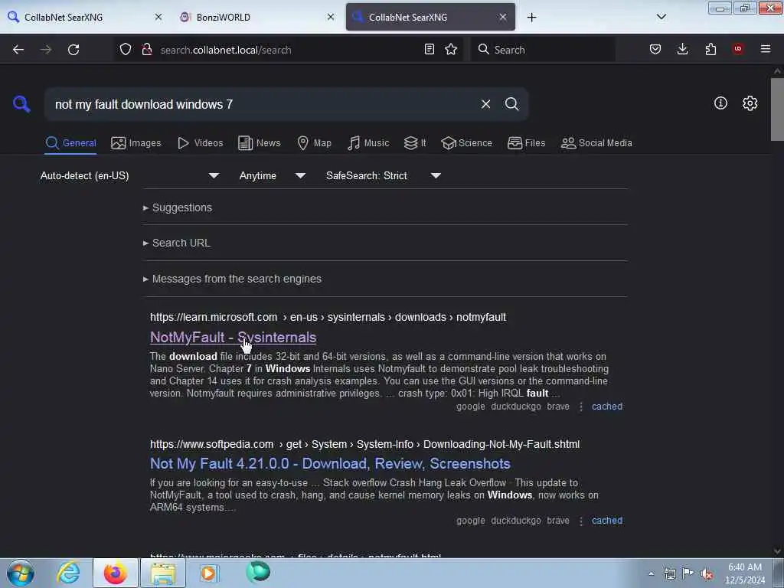Switch to the Videos category
Image resolution: width=784 pixels, height=588 pixels.
tap(200, 143)
